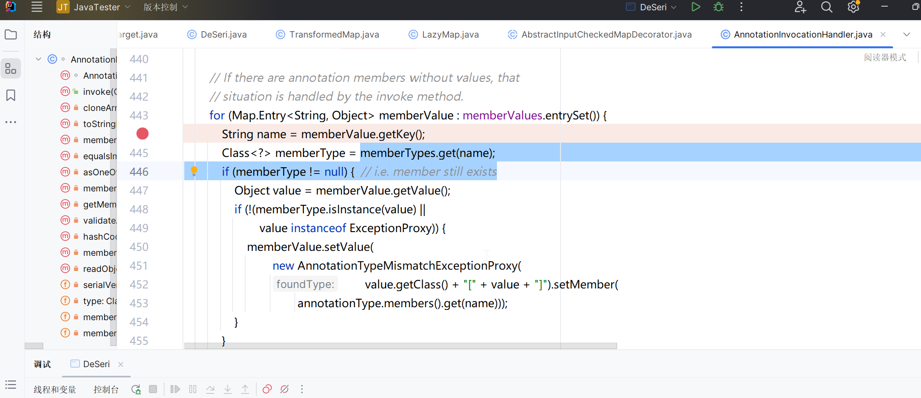Toggle Mute Breakpoints in the debug toolbar
Viewport: 921px width, 398px height.
pyautogui.click(x=284, y=389)
